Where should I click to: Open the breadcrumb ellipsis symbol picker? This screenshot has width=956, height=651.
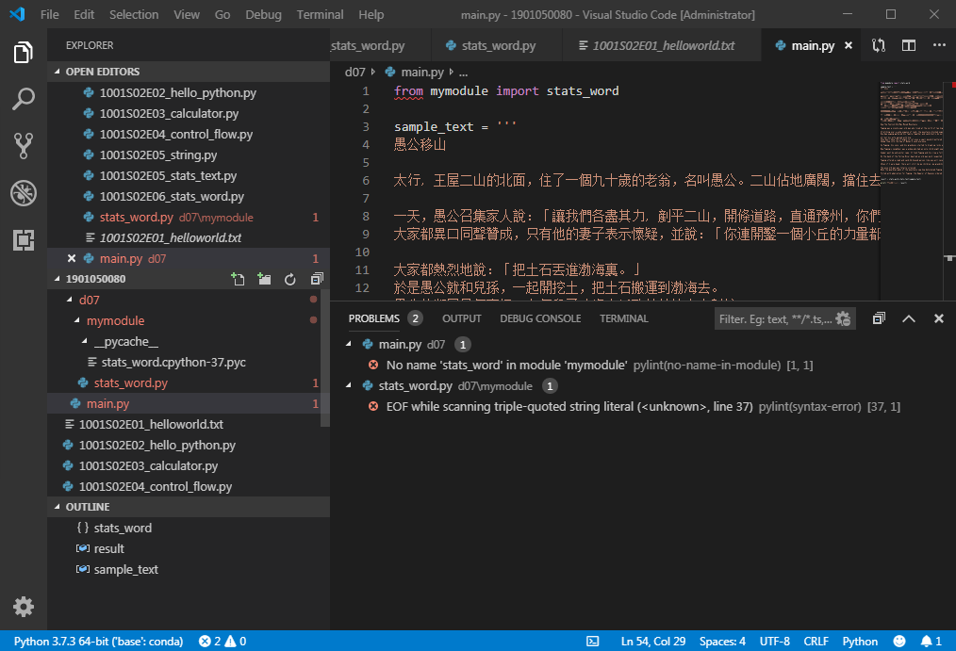[463, 72]
